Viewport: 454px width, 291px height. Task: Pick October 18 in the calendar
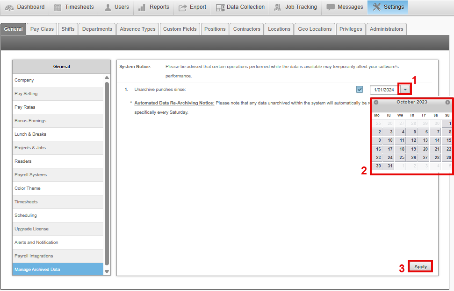tap(402, 149)
